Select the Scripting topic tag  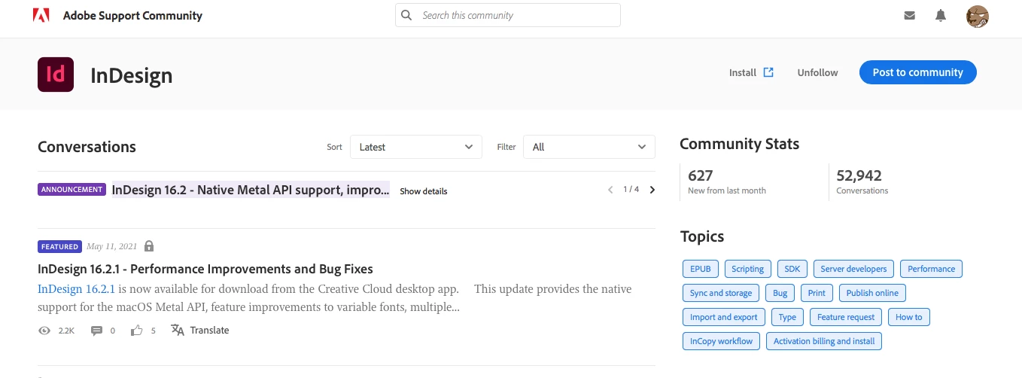pos(748,269)
